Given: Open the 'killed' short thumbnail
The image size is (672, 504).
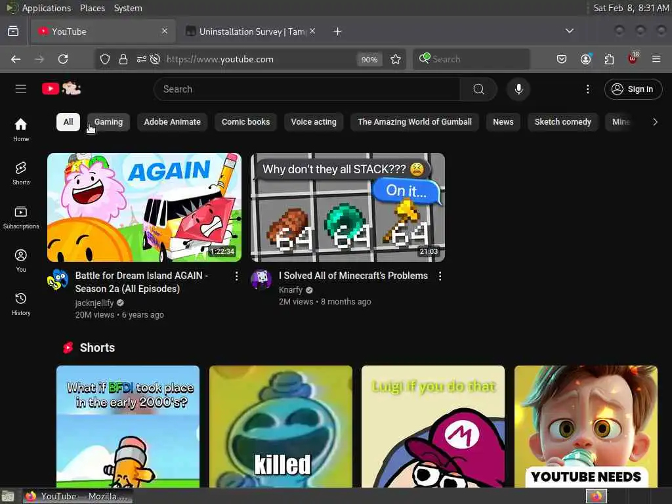Looking at the screenshot, I should pyautogui.click(x=281, y=427).
